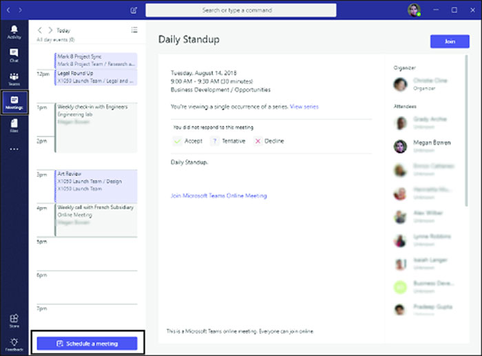Viewport: 482px width, 356px height.
Task: Open the more apps ellipsis
Action: pyautogui.click(x=14, y=149)
